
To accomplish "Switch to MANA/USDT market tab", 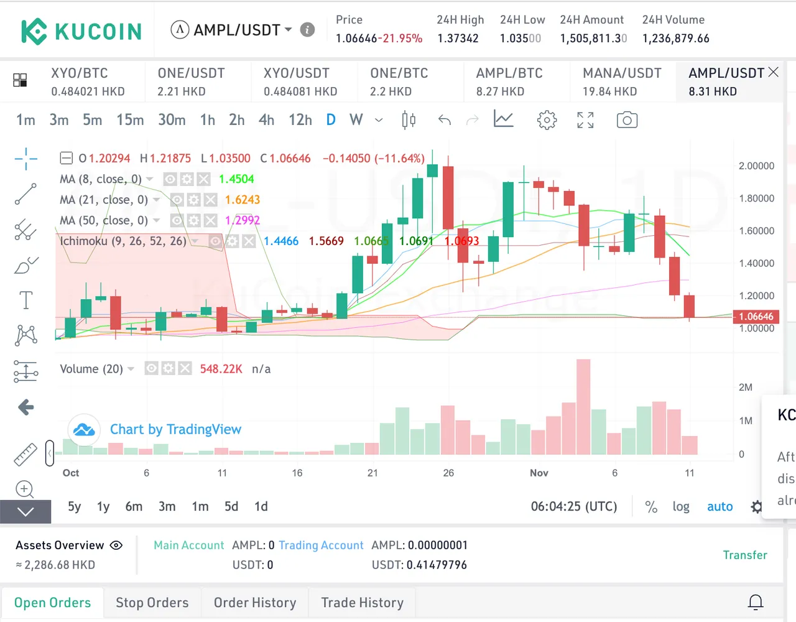I will tap(622, 81).
